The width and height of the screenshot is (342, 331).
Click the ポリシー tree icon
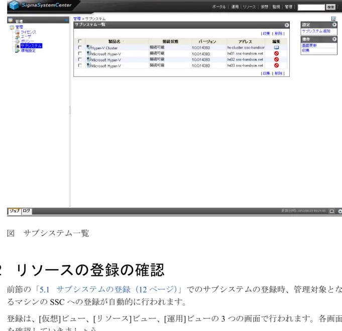(18, 41)
